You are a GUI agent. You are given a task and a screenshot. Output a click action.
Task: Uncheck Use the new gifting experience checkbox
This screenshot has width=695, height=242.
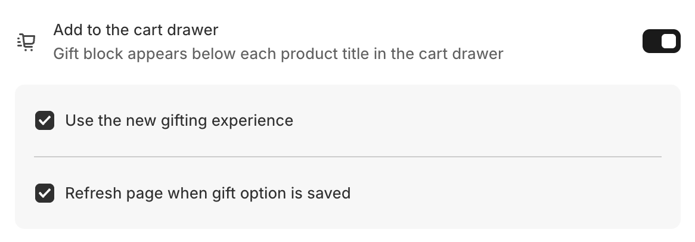click(45, 120)
